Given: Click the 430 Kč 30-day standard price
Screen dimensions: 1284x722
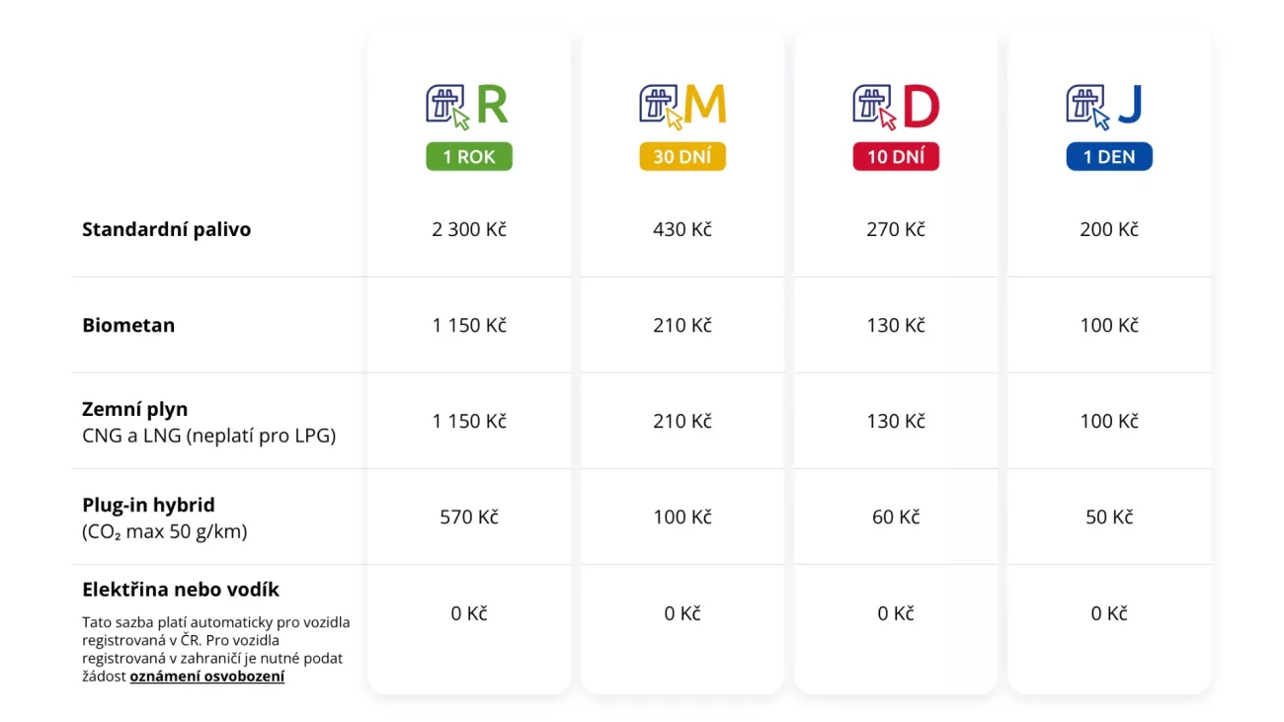Looking at the screenshot, I should point(682,229).
